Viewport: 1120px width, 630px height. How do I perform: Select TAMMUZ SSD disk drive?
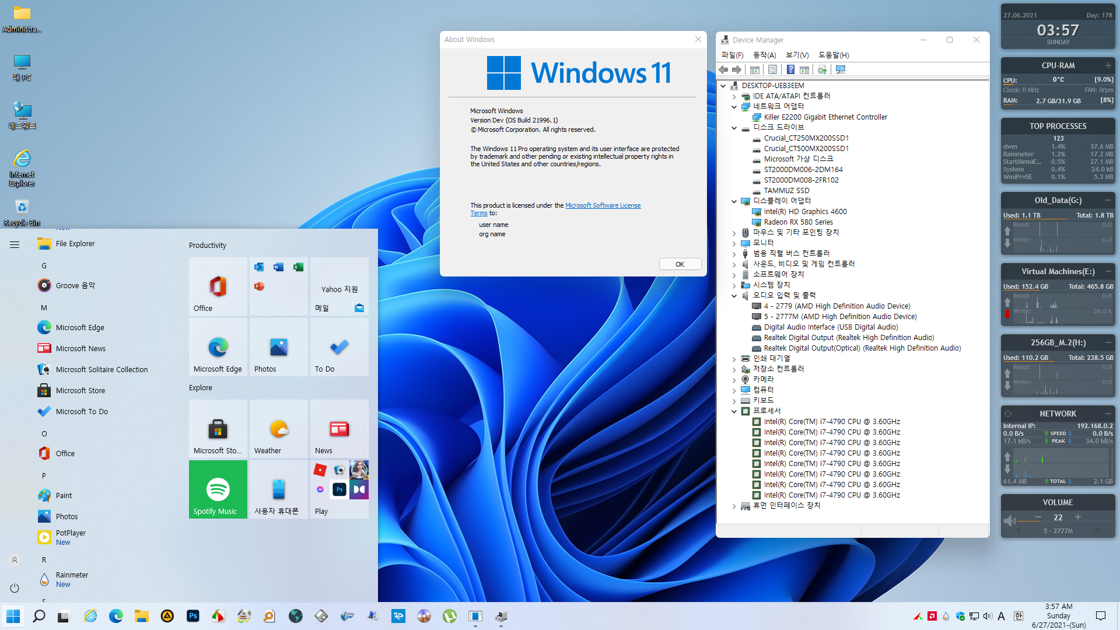point(786,191)
